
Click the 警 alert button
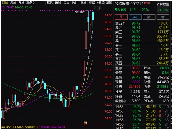click(163, 17)
